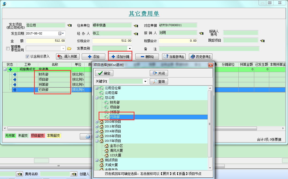Viewport: 288px width, 179px height.
Task: Collapse the 总公司 tree node
Action: point(97,98)
